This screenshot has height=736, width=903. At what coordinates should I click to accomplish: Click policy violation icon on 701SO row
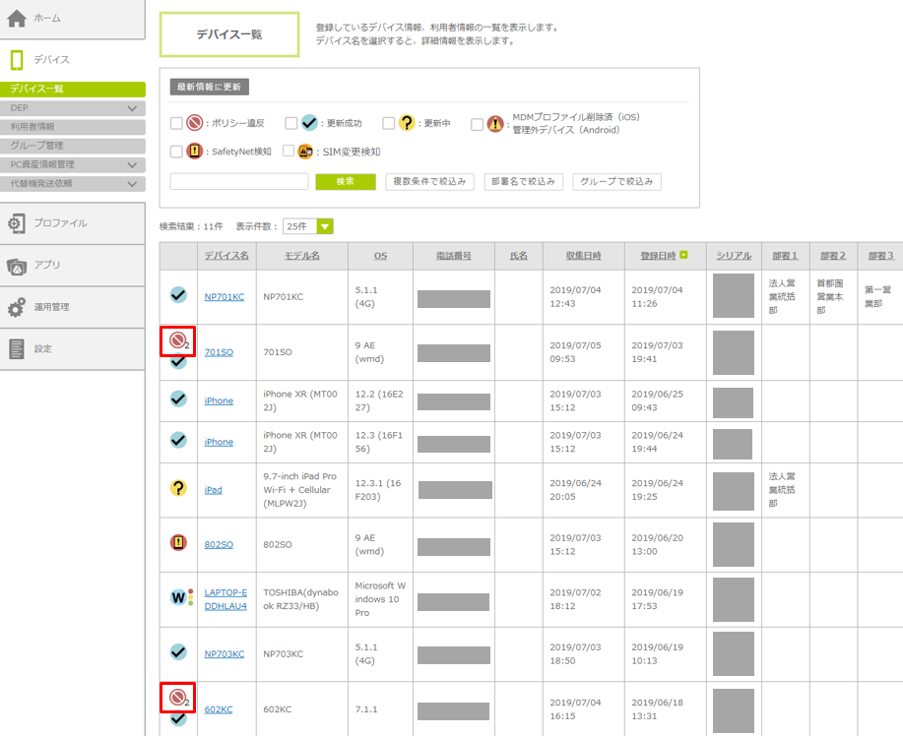[x=177, y=340]
